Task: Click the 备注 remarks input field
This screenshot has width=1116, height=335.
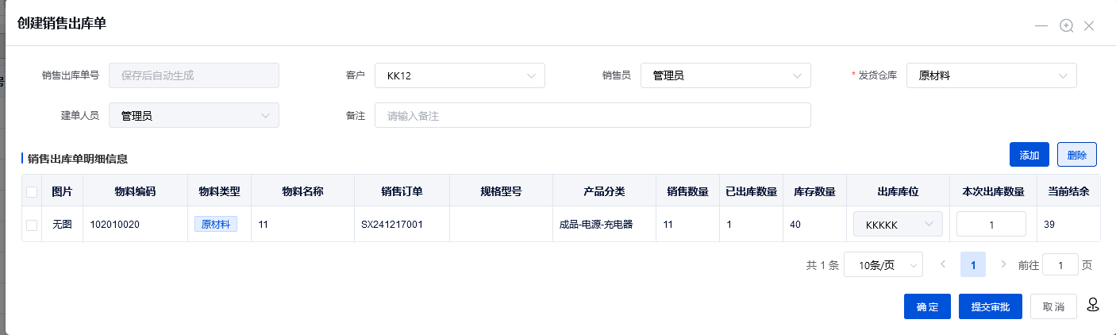Action: click(592, 115)
